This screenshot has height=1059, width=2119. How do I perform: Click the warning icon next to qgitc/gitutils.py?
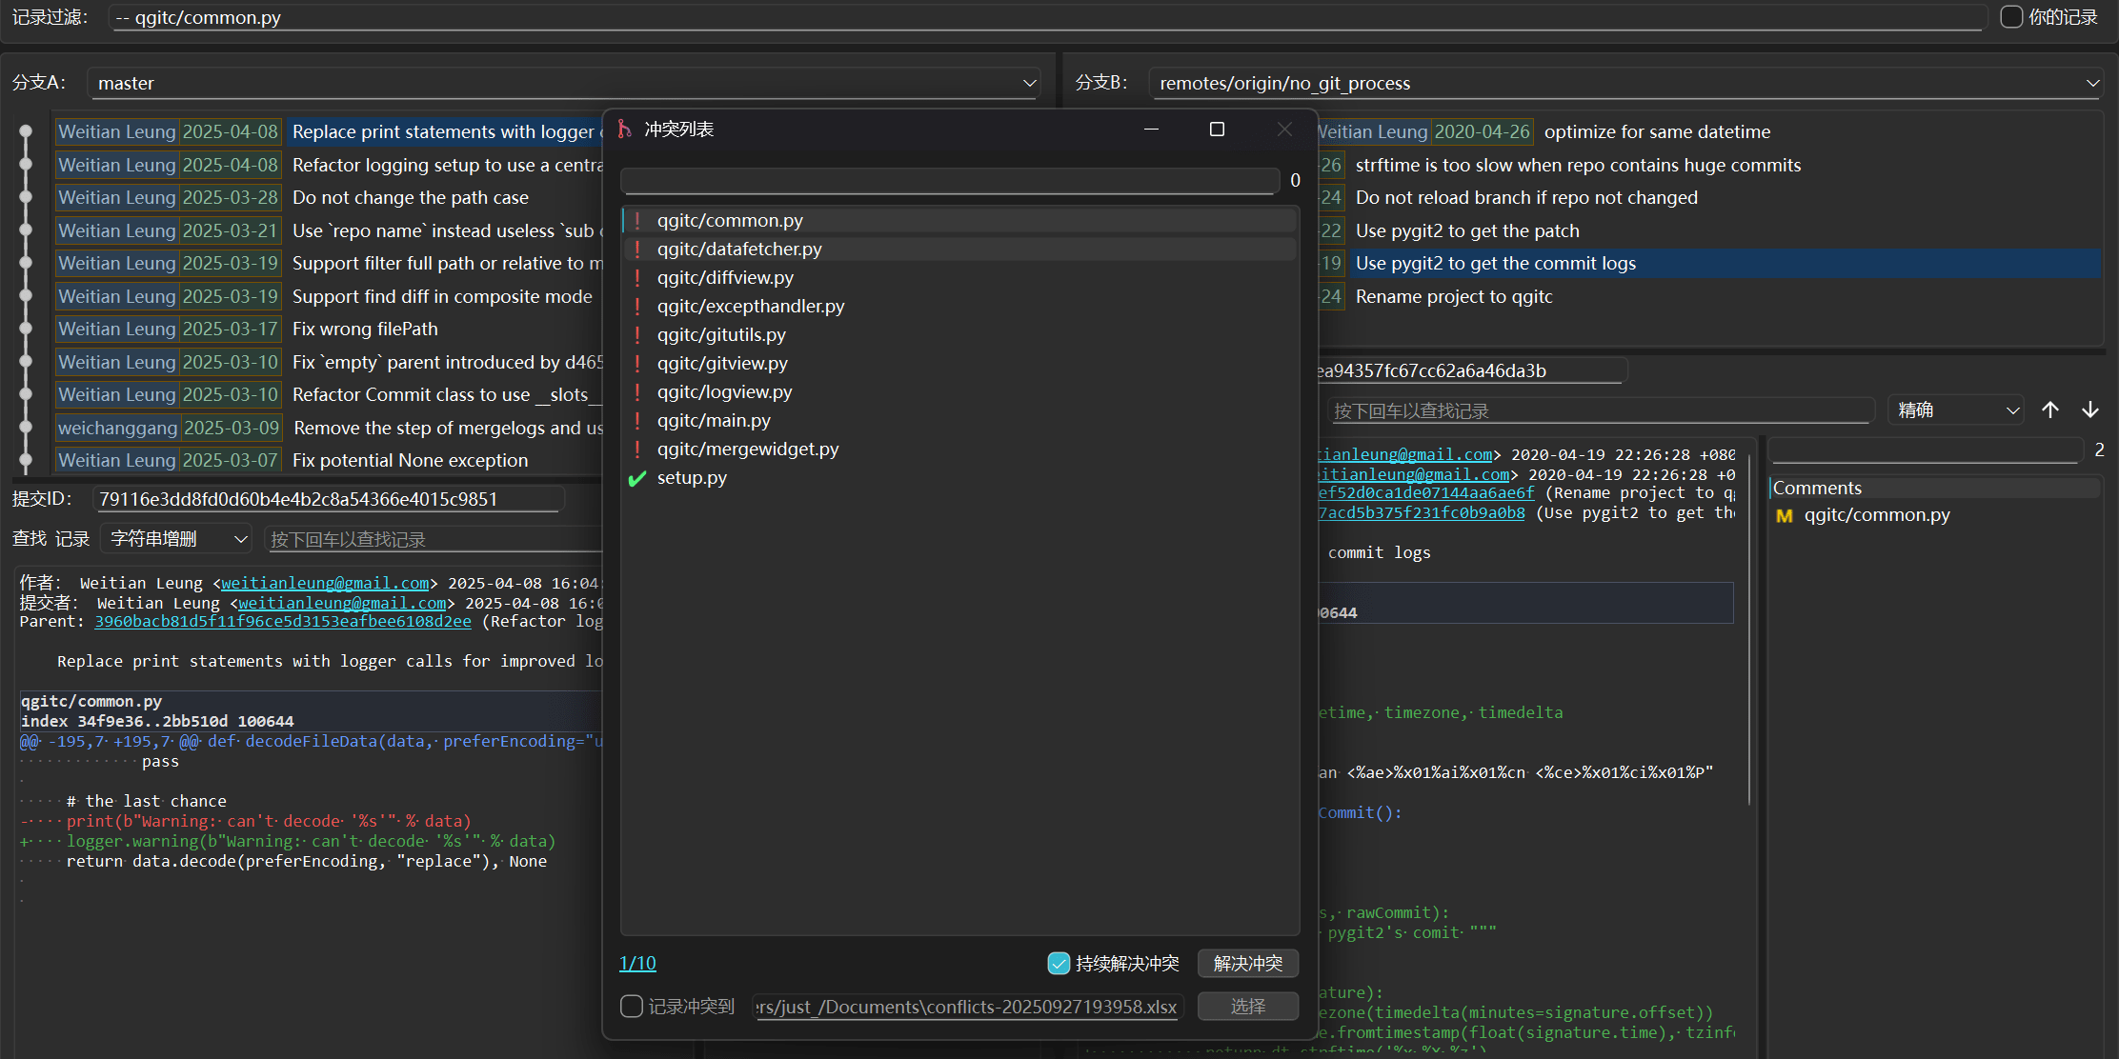pos(636,334)
